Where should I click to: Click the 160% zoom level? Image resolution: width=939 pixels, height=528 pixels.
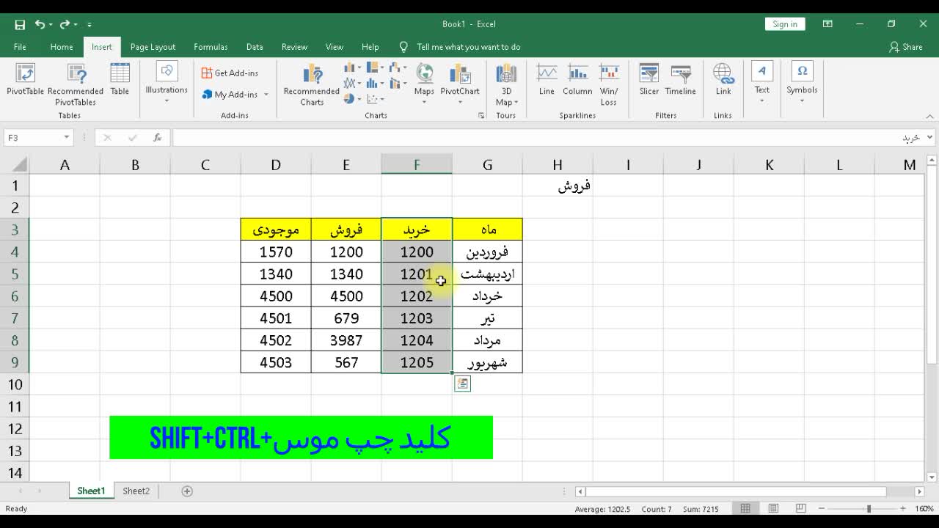924,508
